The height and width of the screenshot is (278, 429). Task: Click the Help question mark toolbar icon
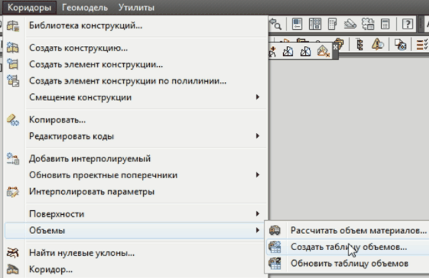(x=406, y=26)
